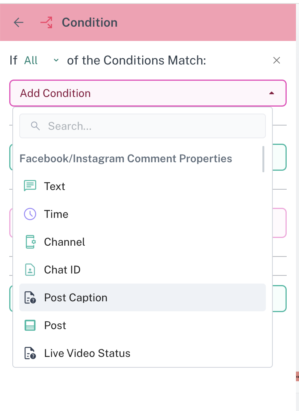Click the Chat ID person icon
Screen dimensions: 299x411
click(30, 270)
